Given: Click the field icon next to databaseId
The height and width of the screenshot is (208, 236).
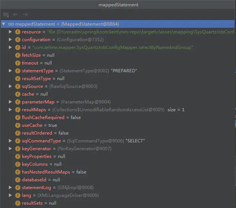Looking at the screenshot, I should point(18,180).
